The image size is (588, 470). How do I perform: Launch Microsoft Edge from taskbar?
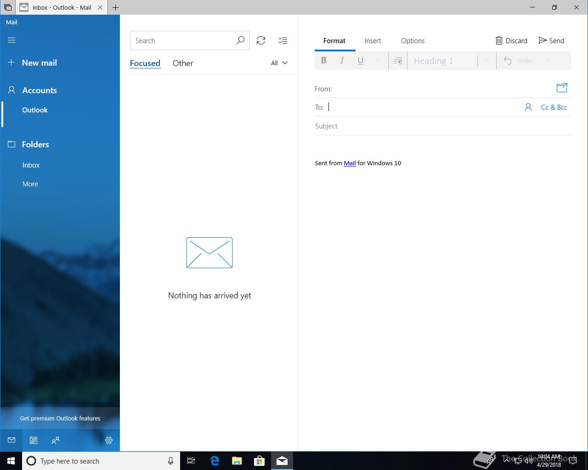click(x=215, y=461)
